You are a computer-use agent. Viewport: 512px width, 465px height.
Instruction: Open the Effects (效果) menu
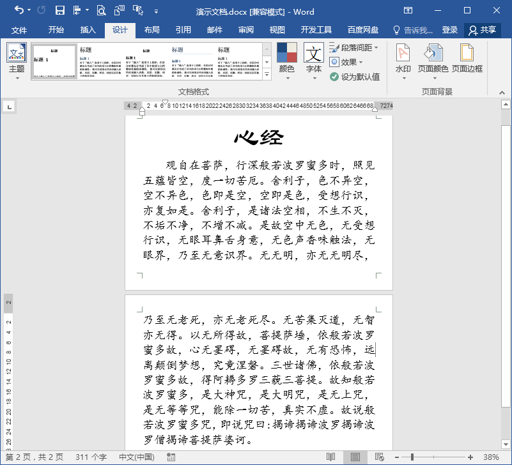point(346,62)
